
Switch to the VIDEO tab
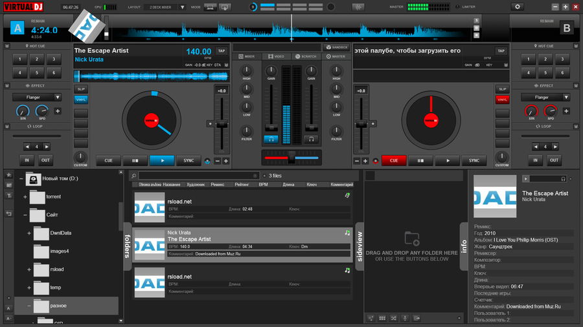(x=276, y=56)
